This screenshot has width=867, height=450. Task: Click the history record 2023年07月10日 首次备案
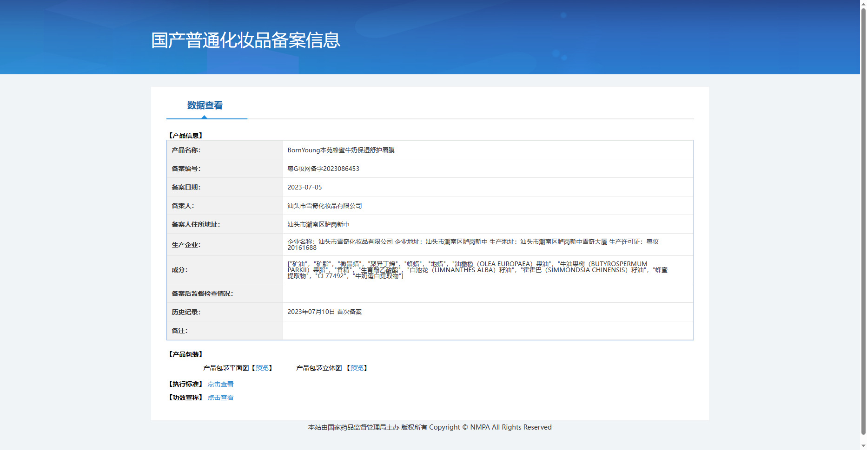point(324,312)
